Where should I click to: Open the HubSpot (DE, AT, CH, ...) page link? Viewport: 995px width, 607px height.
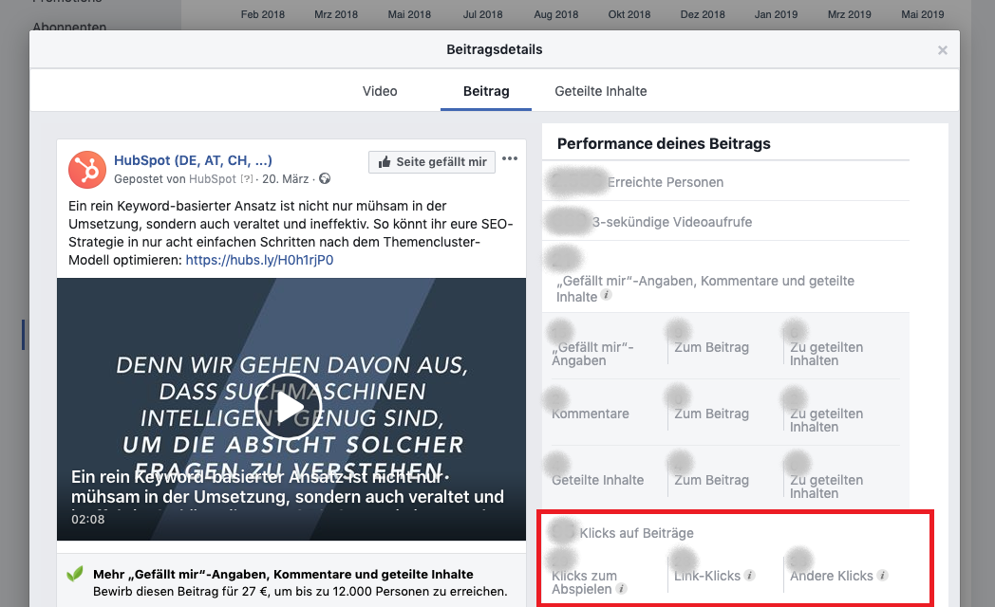(x=193, y=160)
